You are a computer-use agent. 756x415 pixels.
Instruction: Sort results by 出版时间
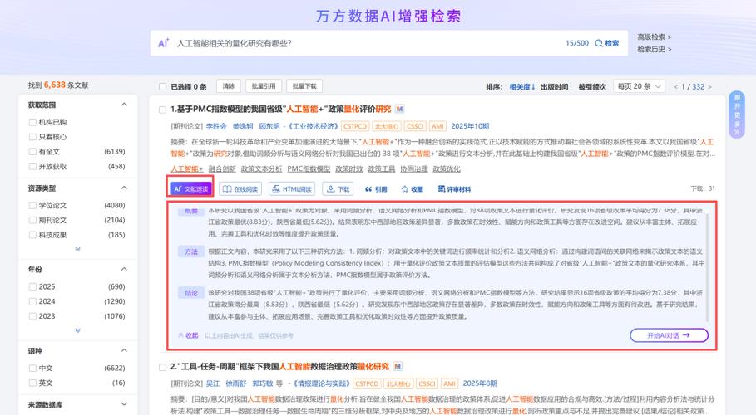point(554,86)
